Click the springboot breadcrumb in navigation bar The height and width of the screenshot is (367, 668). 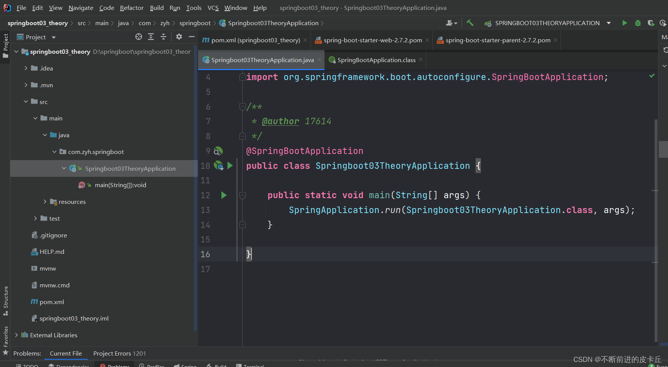195,23
